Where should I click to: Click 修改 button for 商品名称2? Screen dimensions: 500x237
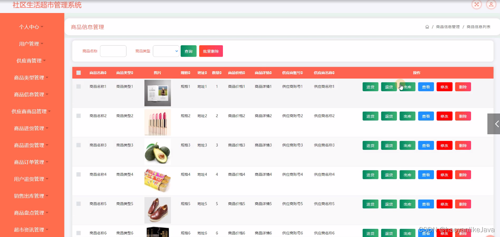tap(444, 116)
